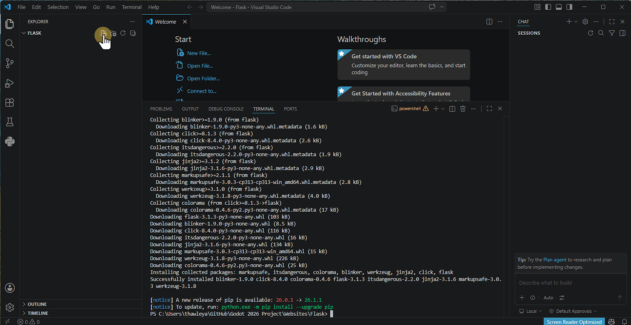
Task: Open Run and Debug view
Action: click(10, 83)
